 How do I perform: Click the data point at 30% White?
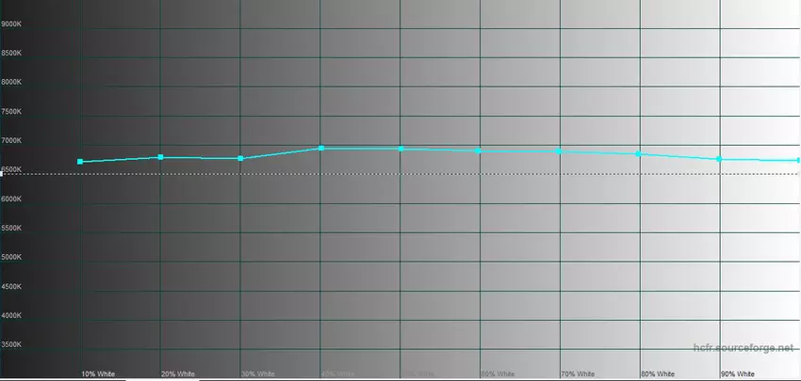pos(241,158)
